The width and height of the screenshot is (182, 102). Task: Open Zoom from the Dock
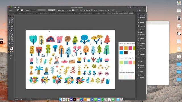[x=99, y=99]
